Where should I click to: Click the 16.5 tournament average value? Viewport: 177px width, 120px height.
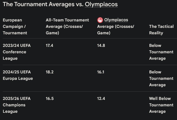click(50, 99)
